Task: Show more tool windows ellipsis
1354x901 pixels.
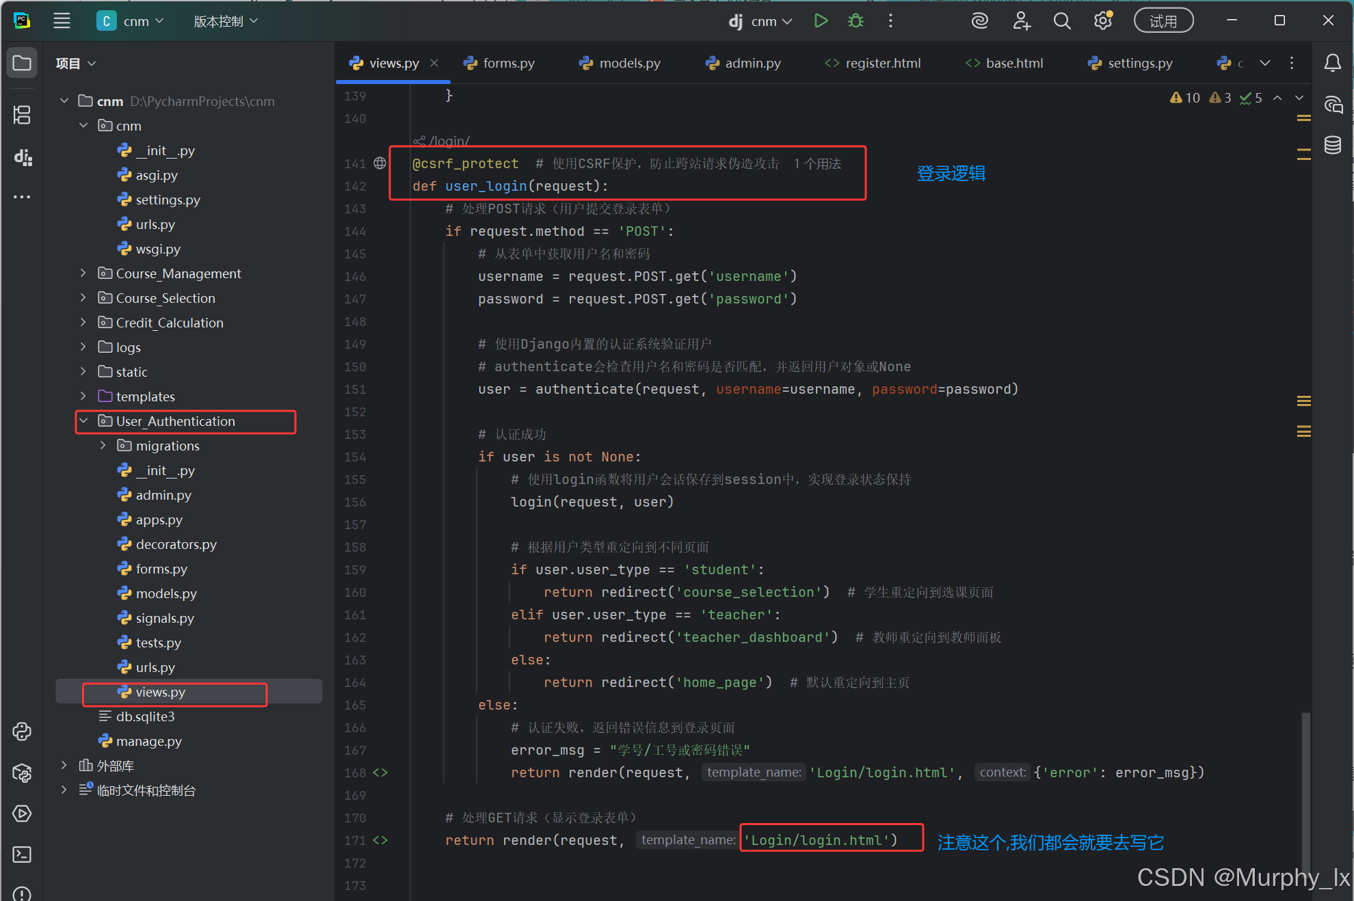Action: point(22,197)
